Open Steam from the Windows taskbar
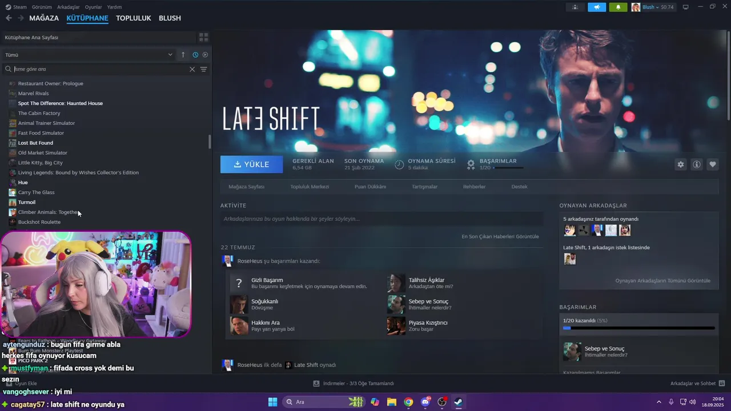731x411 pixels. tap(458, 402)
